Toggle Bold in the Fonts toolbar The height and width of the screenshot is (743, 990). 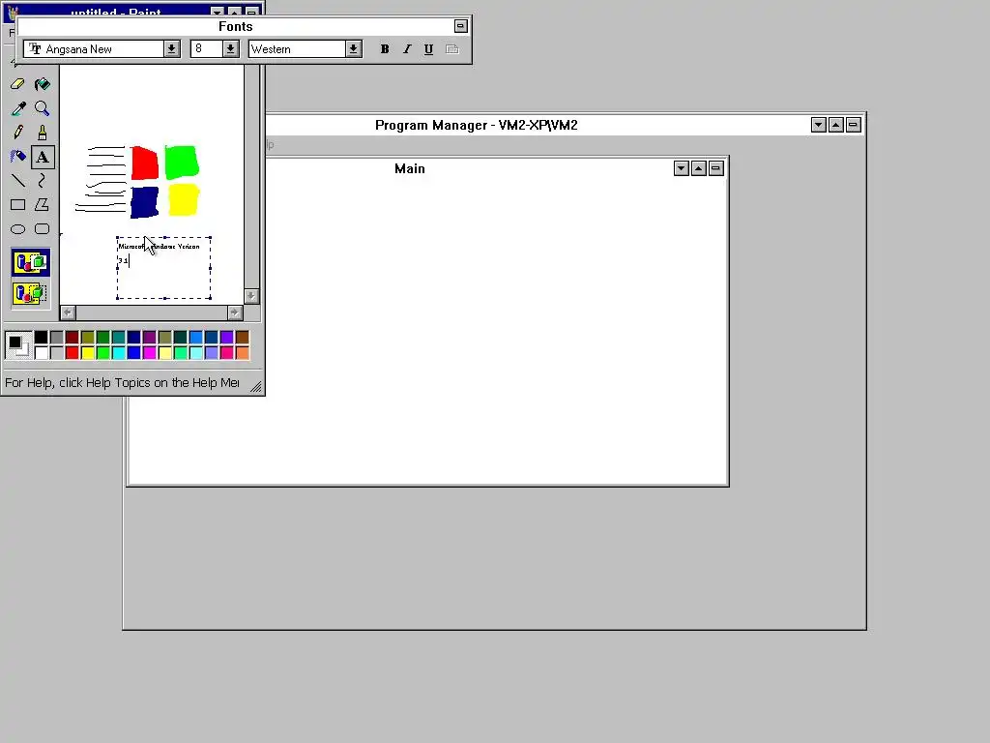(385, 49)
